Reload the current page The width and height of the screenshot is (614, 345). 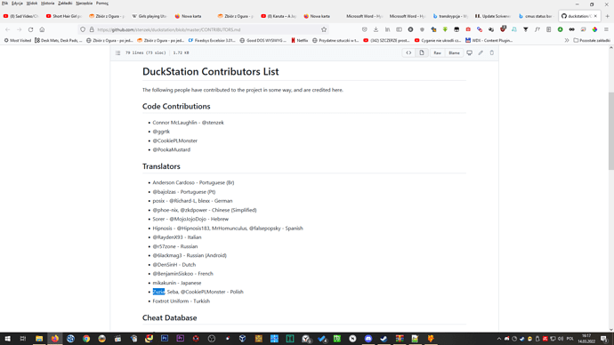tap(30, 29)
